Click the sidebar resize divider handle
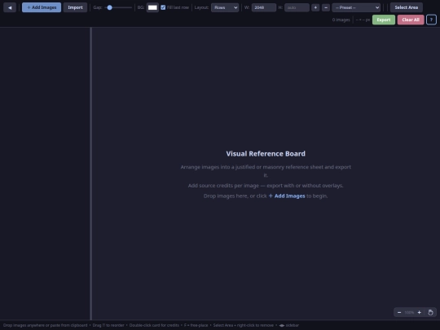The width and height of the screenshot is (440, 330). [91, 174]
